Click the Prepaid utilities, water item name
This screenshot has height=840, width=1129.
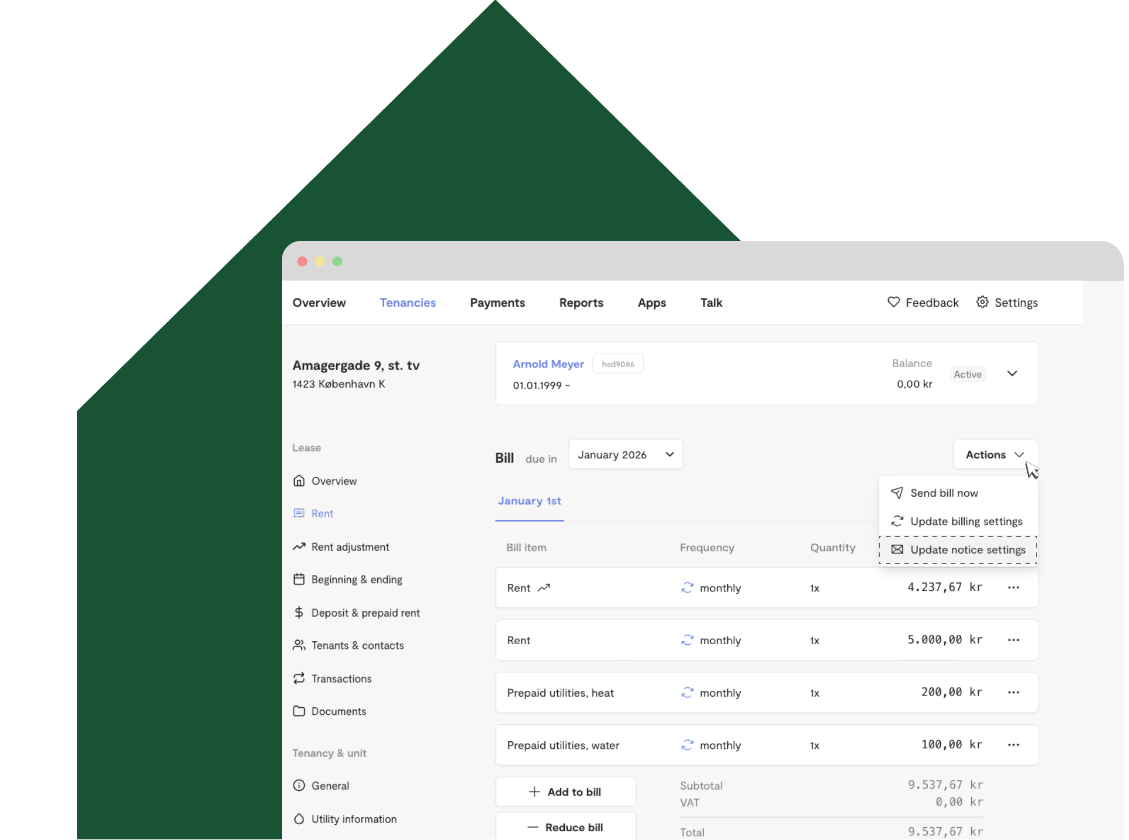(x=563, y=746)
